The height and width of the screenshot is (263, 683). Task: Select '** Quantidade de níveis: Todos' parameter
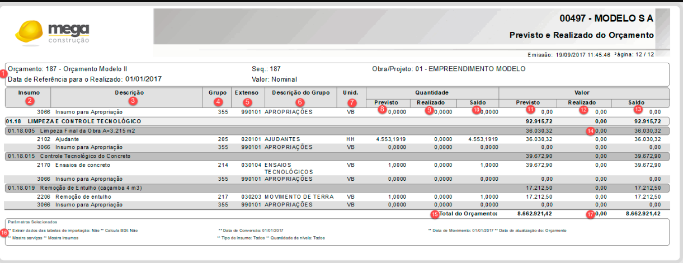[296, 238]
